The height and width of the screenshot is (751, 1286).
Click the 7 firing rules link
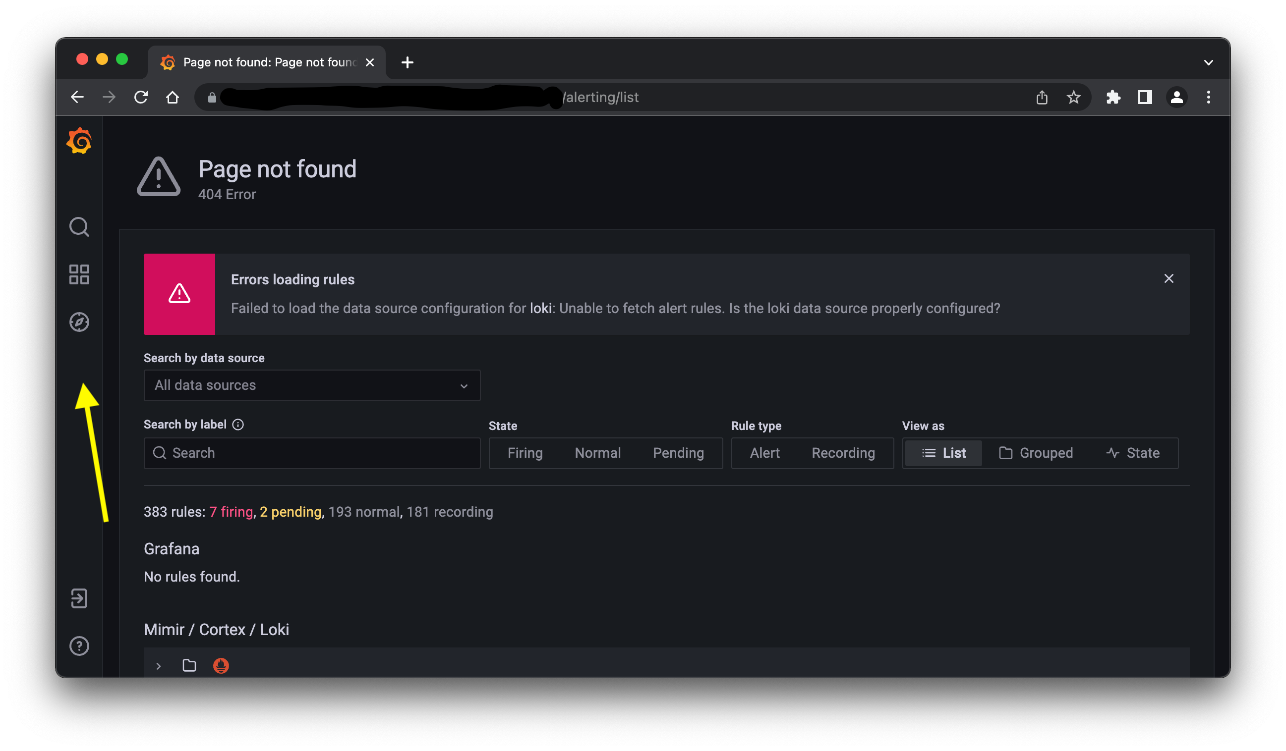point(231,512)
